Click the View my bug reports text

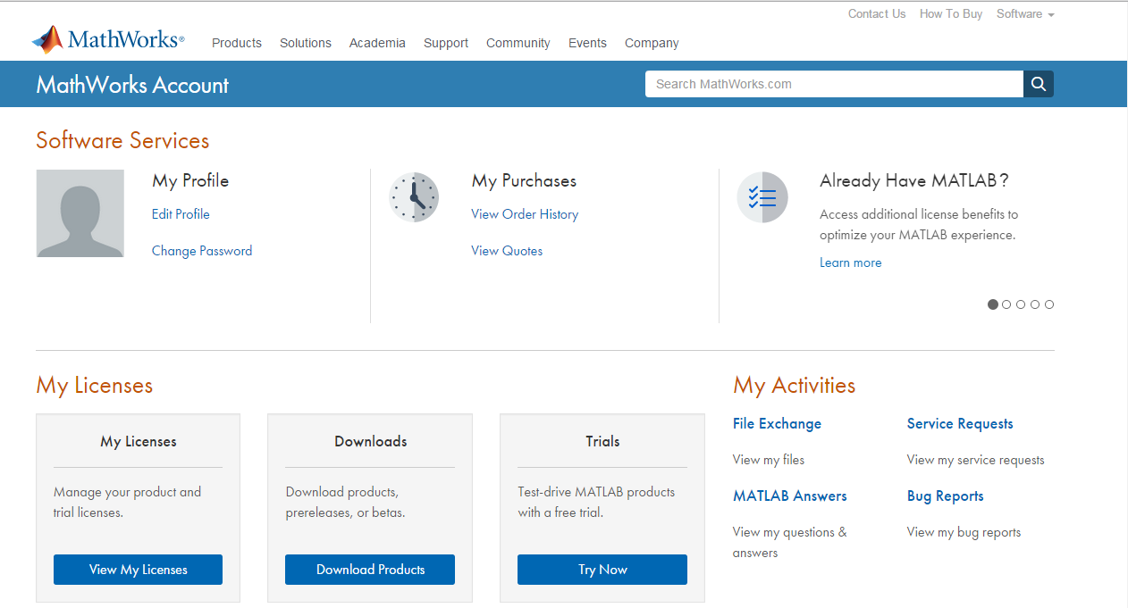pyautogui.click(x=964, y=532)
